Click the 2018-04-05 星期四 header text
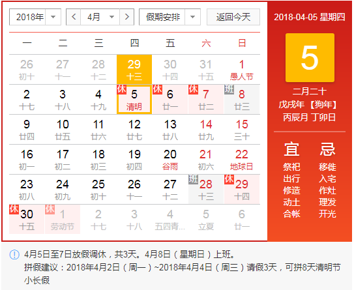The width and height of the screenshot is (354, 290). pyautogui.click(x=310, y=17)
